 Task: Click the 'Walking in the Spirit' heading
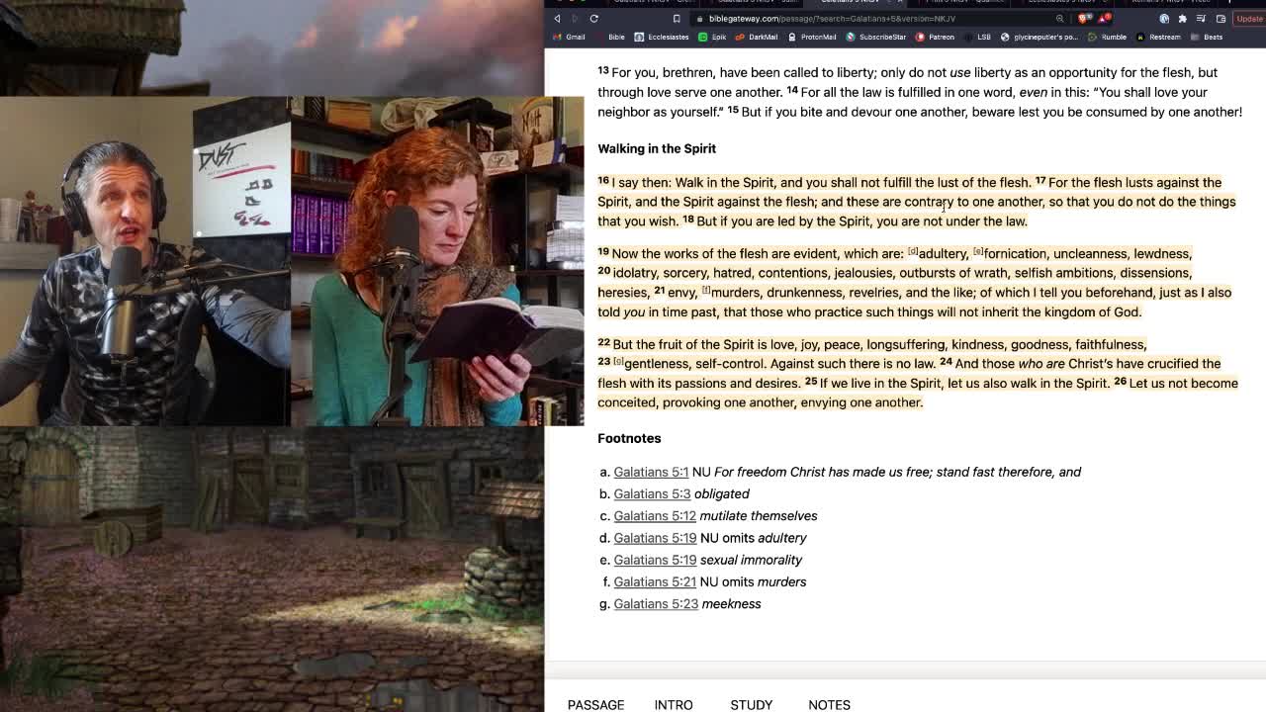pos(657,148)
